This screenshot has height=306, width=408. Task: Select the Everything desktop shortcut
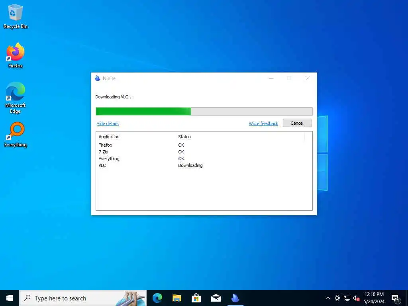coord(16,135)
